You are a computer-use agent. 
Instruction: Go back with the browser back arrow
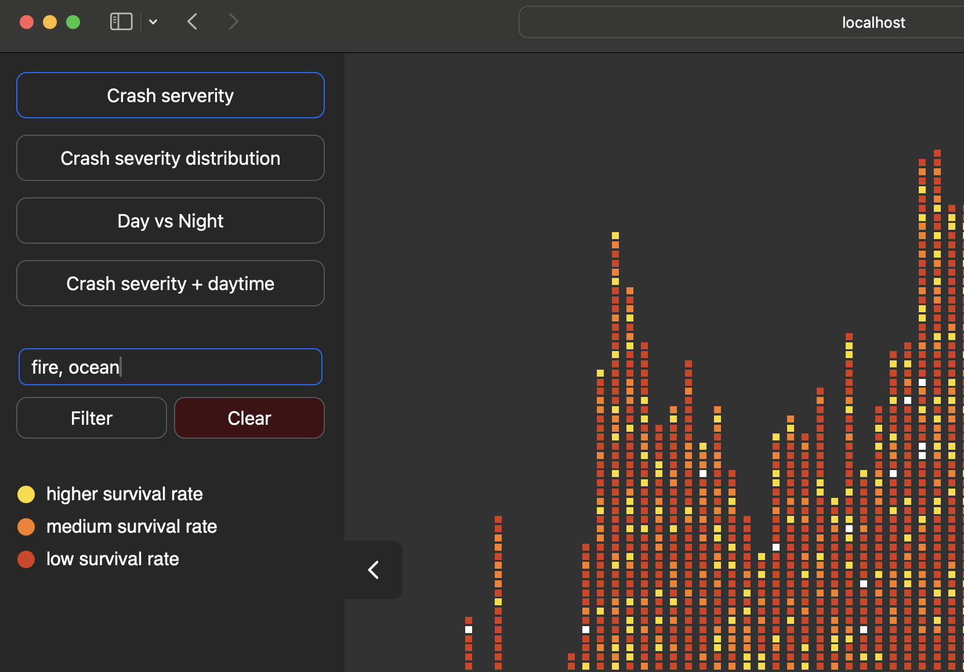(x=193, y=22)
